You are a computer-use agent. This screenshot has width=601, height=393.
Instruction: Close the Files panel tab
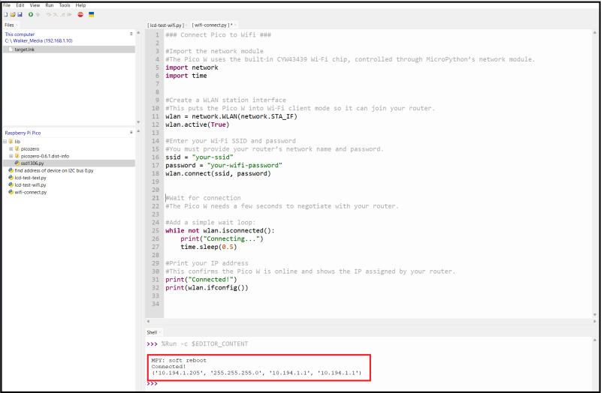tap(17, 25)
